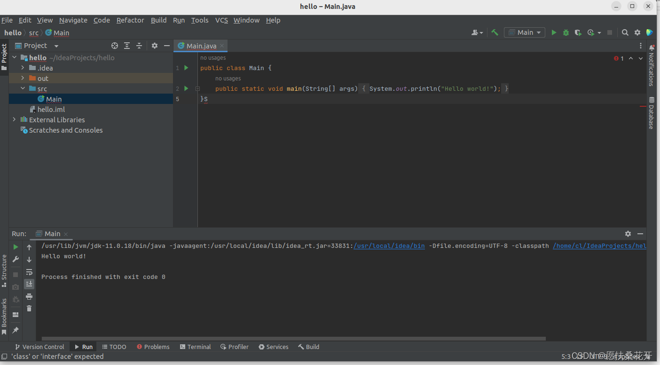Open the VCS menu

click(x=221, y=20)
